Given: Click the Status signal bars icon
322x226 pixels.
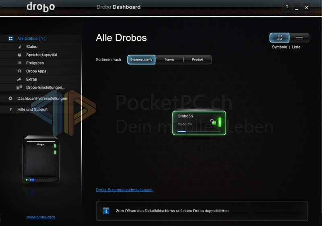Looking at the screenshot, I should [x=19, y=47].
